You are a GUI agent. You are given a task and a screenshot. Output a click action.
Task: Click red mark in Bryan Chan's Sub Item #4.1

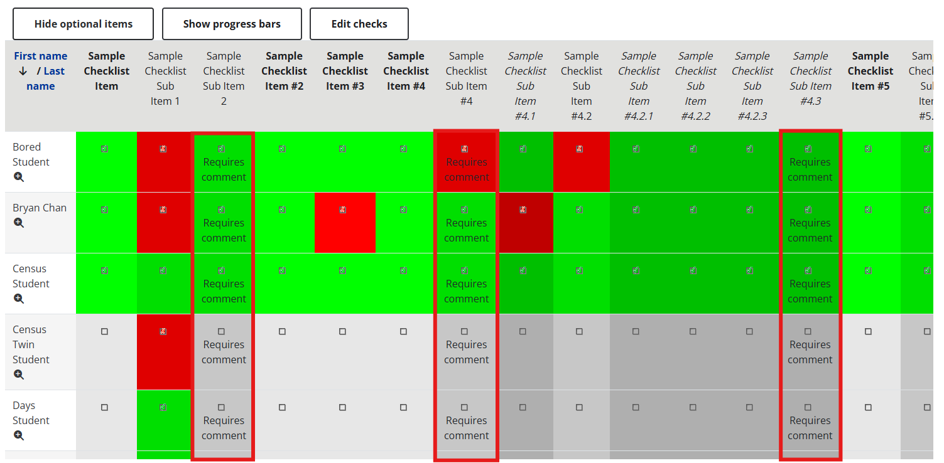coord(523,210)
